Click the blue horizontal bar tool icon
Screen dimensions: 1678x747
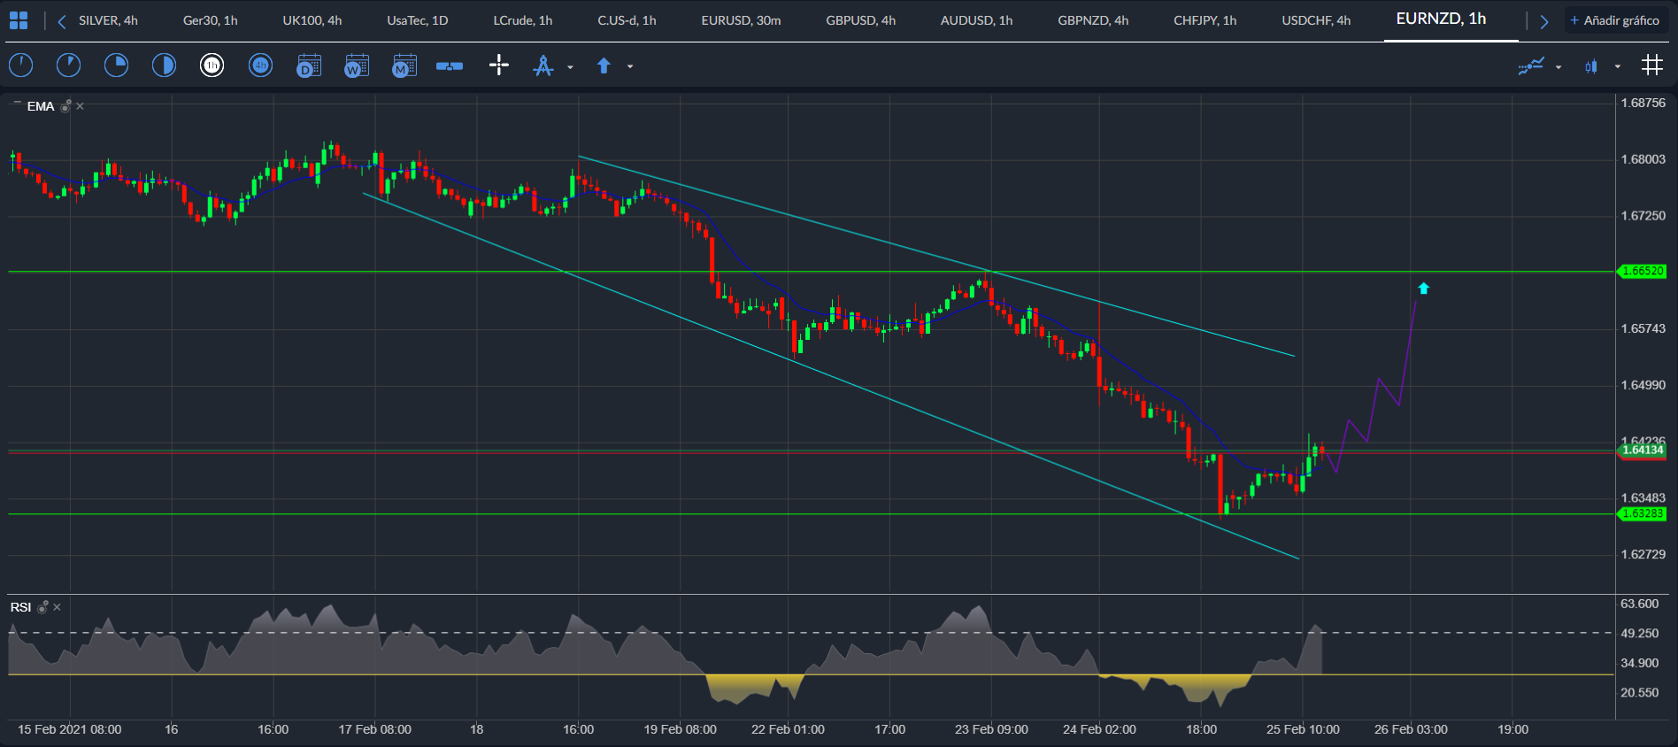pyautogui.click(x=450, y=65)
